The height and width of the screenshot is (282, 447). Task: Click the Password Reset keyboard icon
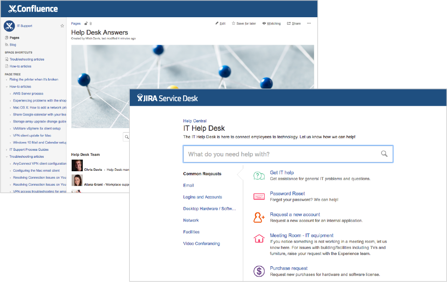click(259, 196)
